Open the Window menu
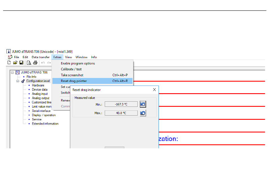 (x=82, y=57)
